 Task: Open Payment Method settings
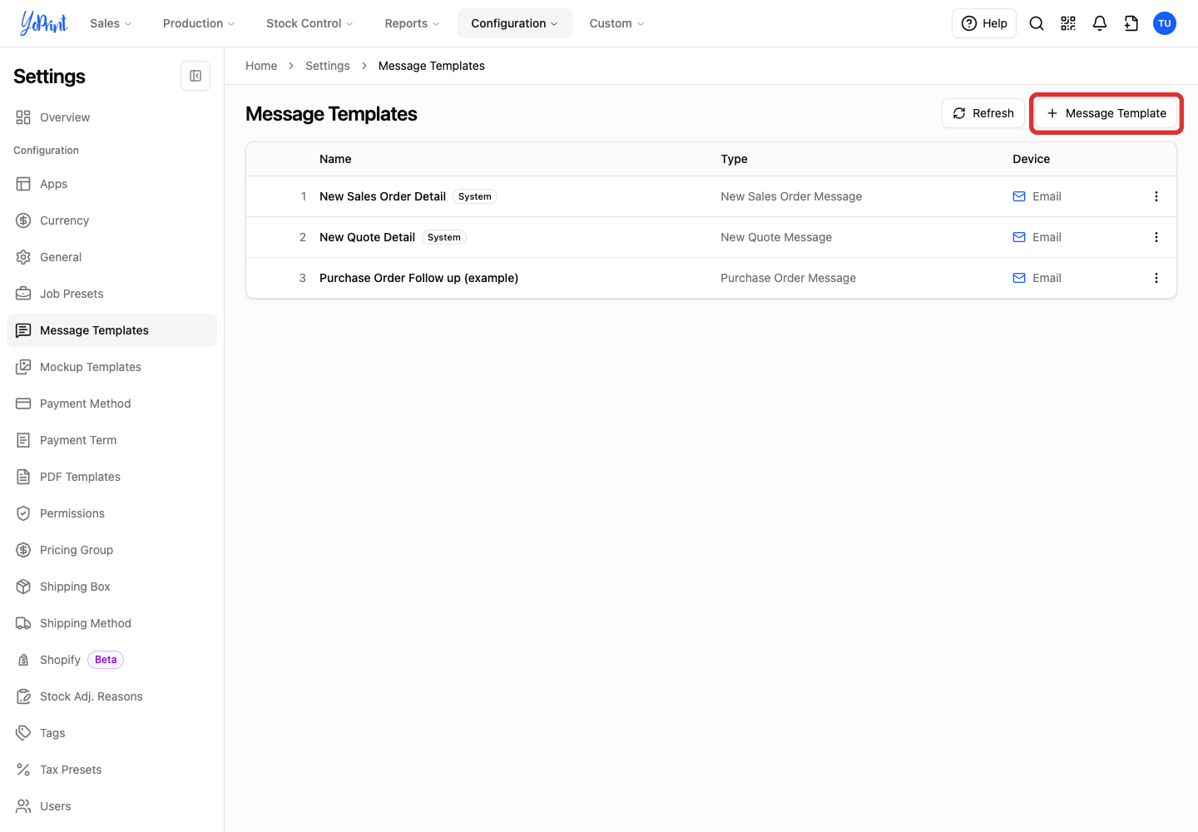111,404
